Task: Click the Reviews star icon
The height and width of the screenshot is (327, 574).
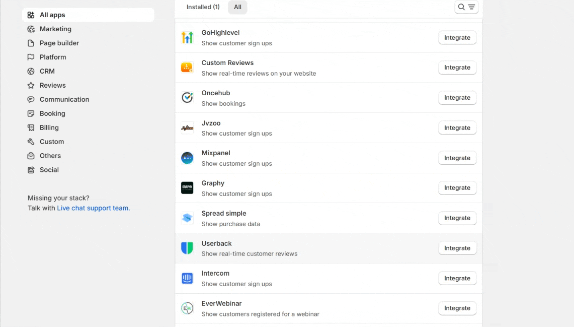Action: pos(31,86)
